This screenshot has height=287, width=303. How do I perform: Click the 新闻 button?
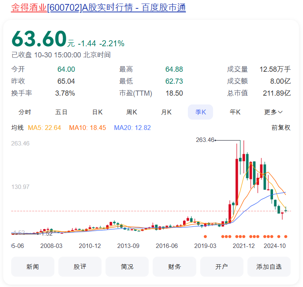[33, 267]
